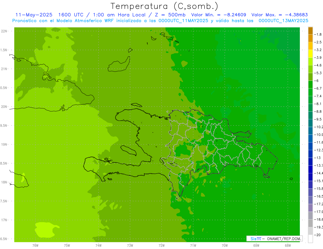This screenshot has width=323, height=249.
Task: Select the lime legend swatch between -3.9 and -4.6
Action: point(310,61)
